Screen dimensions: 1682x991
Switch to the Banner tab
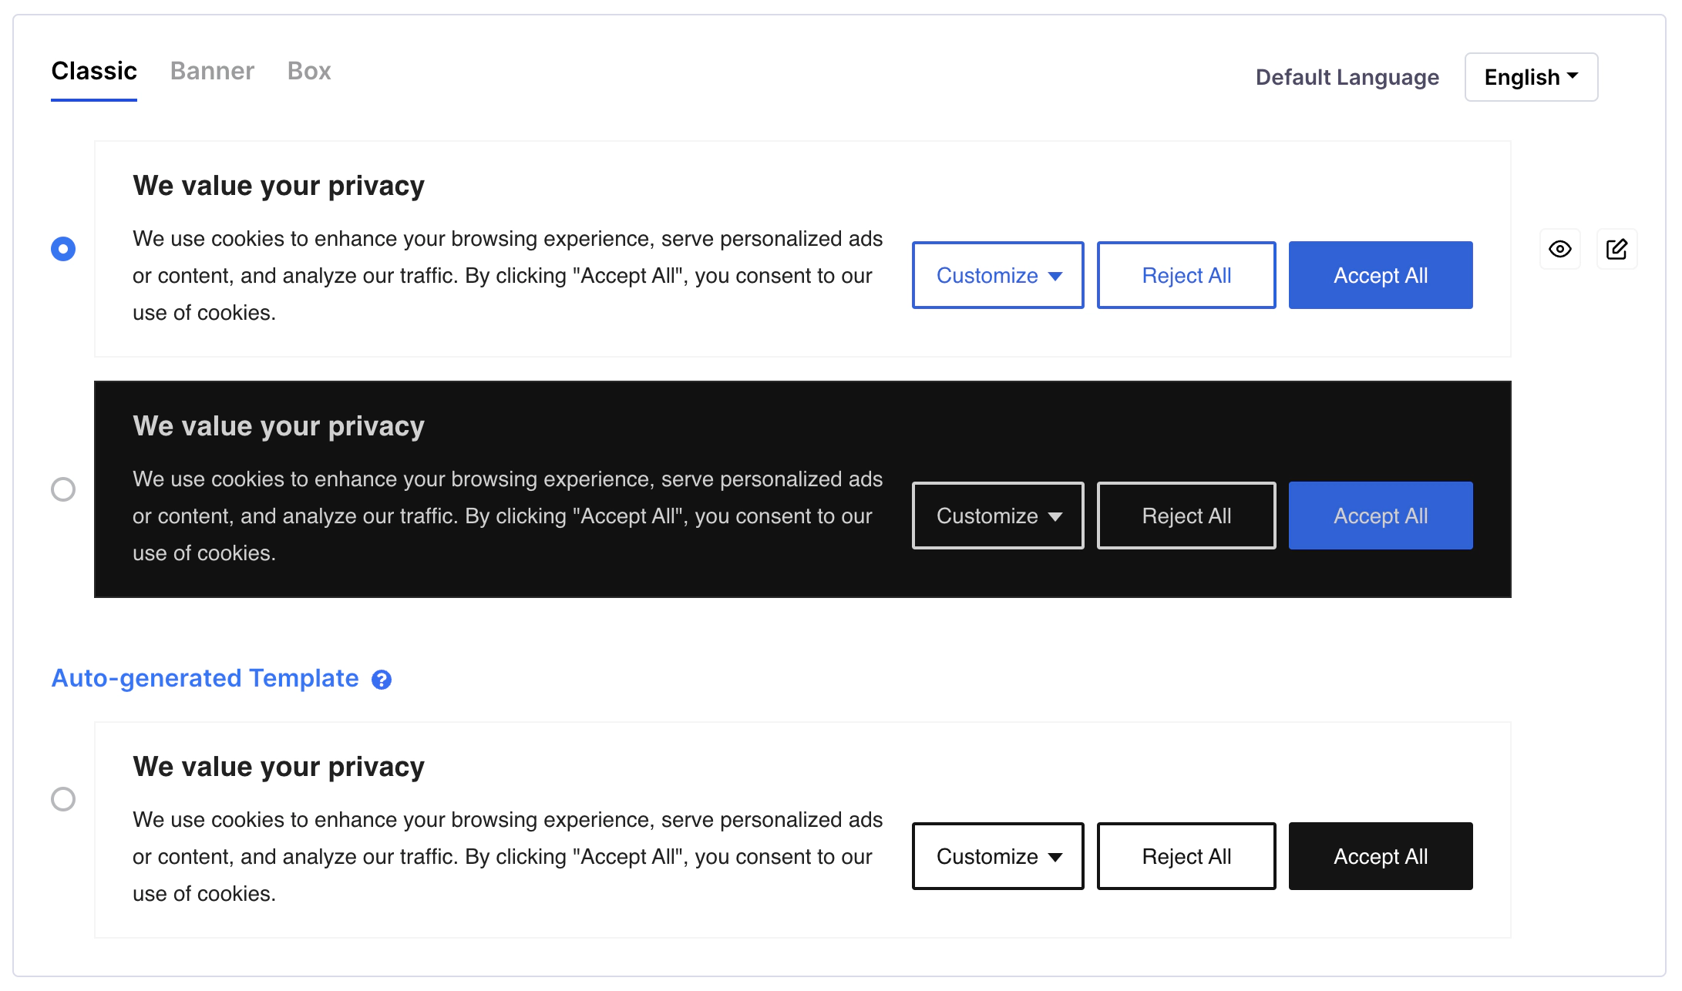point(212,71)
